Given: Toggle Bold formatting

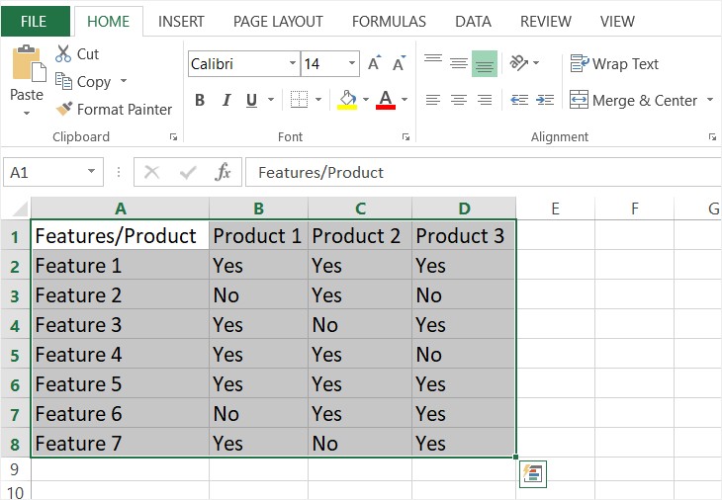Looking at the screenshot, I should [200, 100].
